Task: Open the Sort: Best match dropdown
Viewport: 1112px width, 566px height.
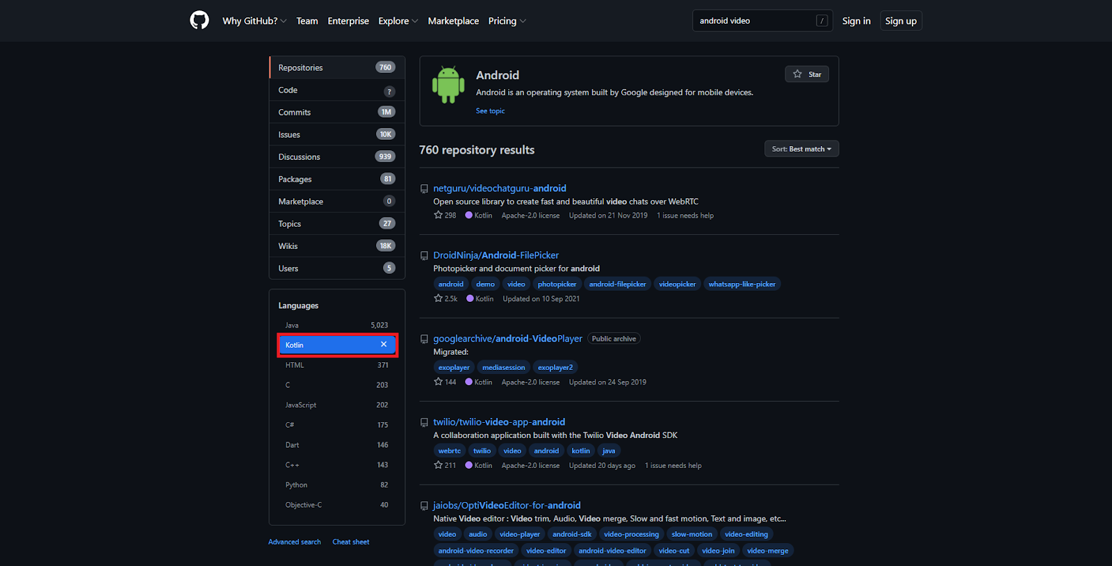Action: [801, 149]
